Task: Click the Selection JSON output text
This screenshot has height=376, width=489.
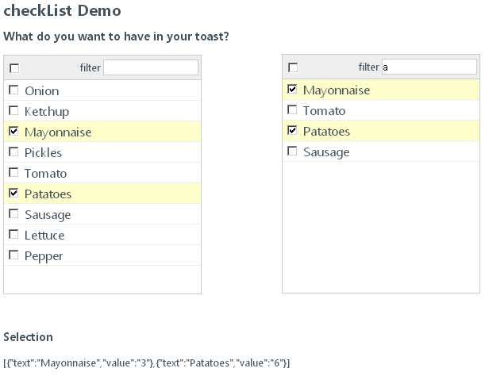Action: click(x=147, y=363)
